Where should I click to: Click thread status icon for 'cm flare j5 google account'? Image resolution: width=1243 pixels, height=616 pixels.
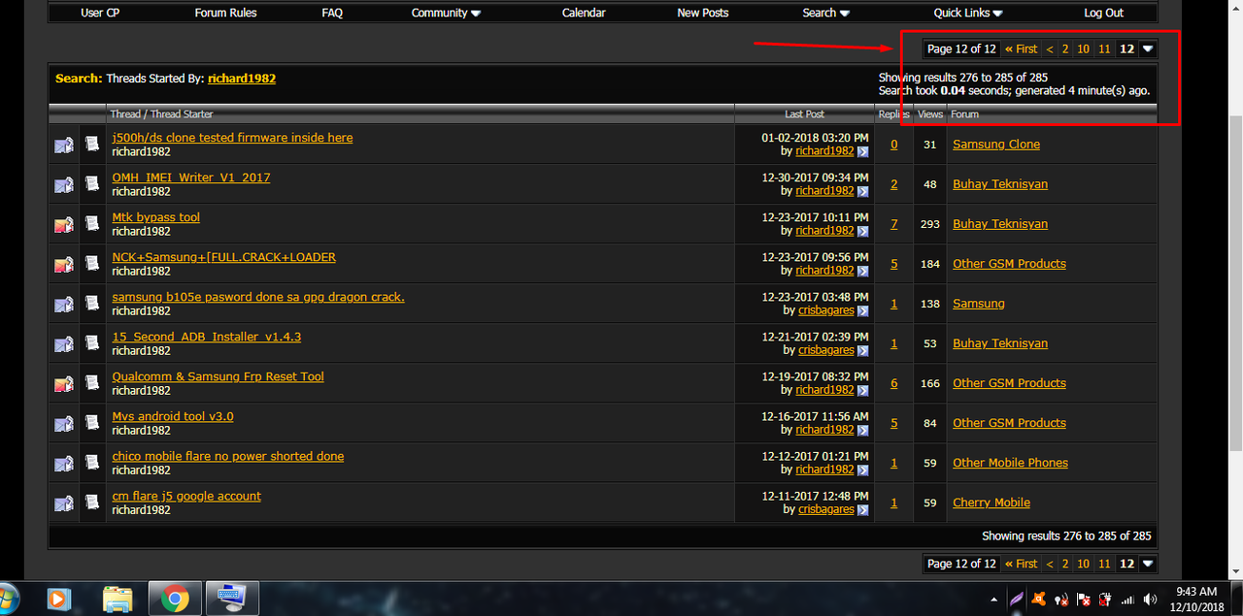coord(64,503)
